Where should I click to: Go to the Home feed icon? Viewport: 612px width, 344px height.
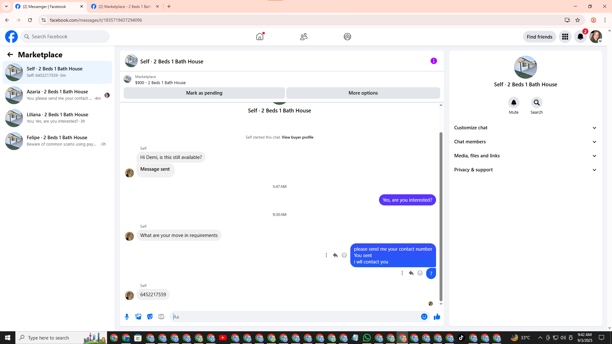coord(260,37)
